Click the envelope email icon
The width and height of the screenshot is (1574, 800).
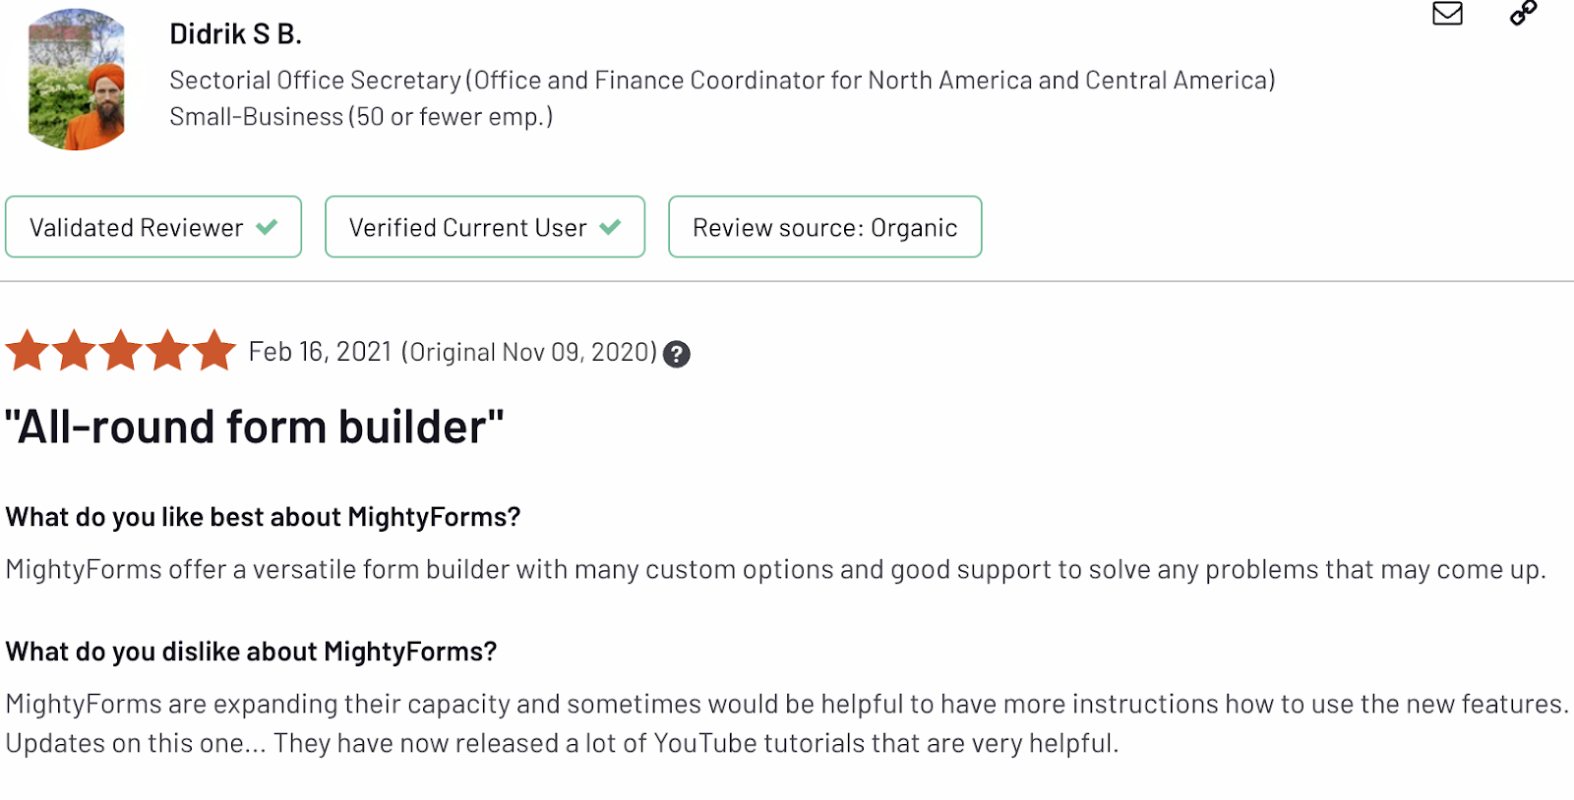point(1447,13)
